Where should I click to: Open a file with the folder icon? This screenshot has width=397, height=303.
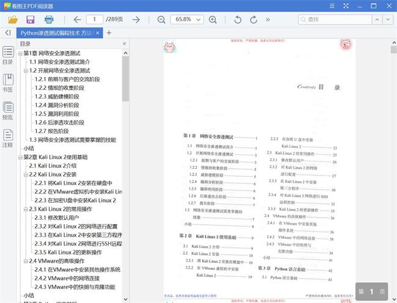click(13, 20)
